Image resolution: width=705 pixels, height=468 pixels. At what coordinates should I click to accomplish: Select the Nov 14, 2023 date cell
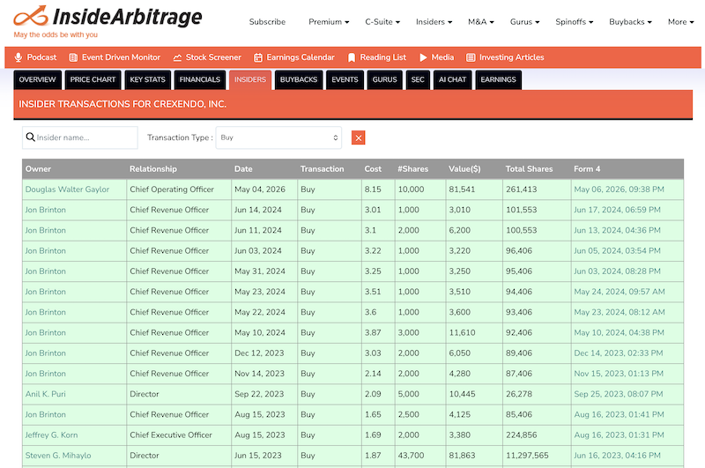[x=264, y=374]
